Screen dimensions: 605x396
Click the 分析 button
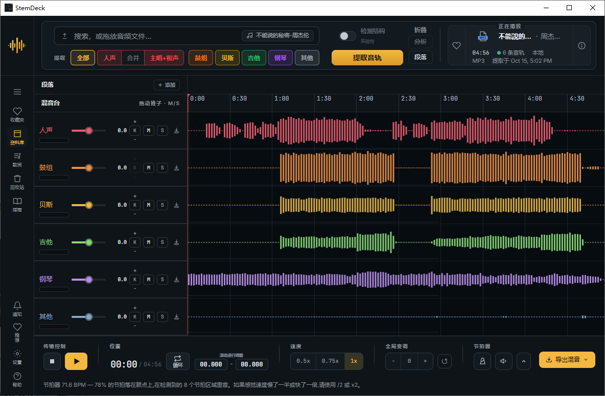click(x=420, y=42)
